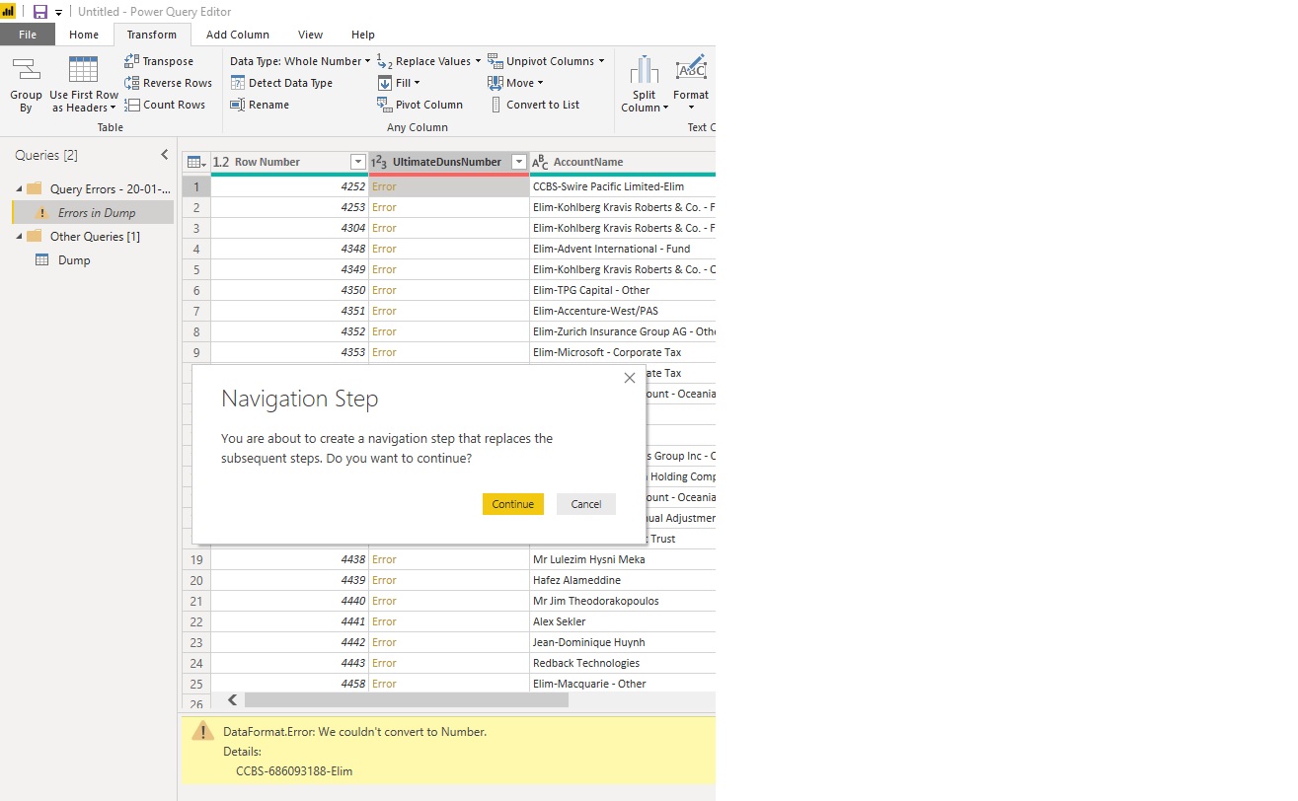Screen dimensions: 1298x801
Task: Click the Redback Technologies cell
Action: [623, 663]
